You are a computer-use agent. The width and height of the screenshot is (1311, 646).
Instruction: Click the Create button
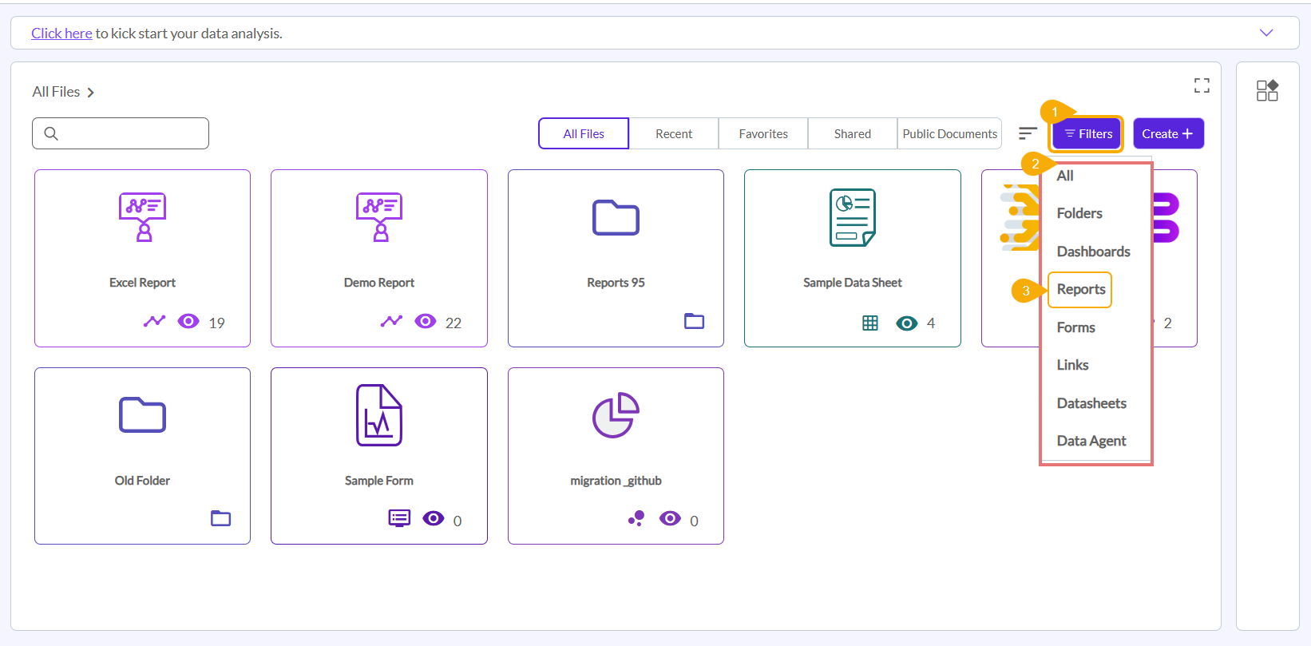[1167, 133]
